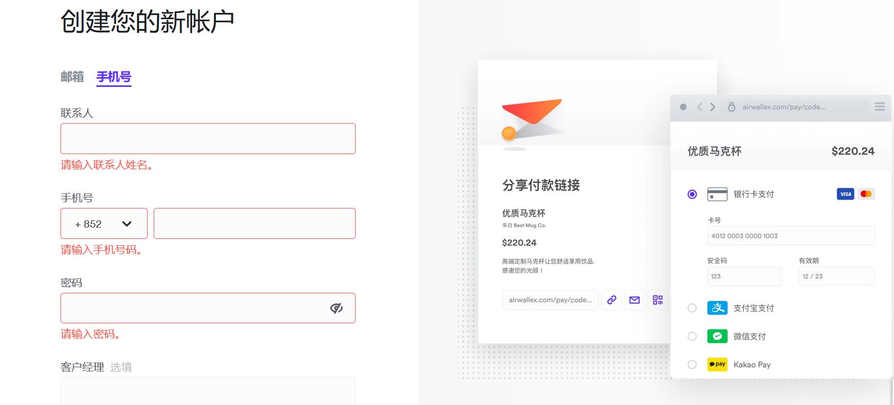Select the 支付宝支付 radio button

[x=692, y=308]
